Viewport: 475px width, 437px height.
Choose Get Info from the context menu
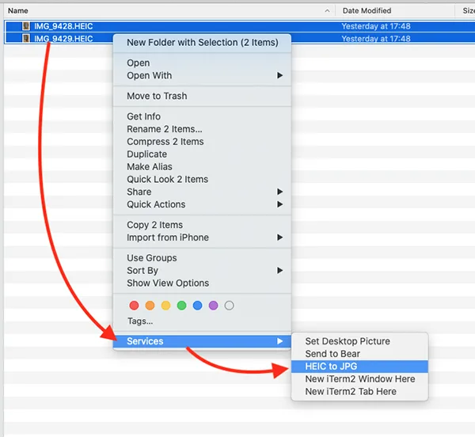[x=203, y=116]
